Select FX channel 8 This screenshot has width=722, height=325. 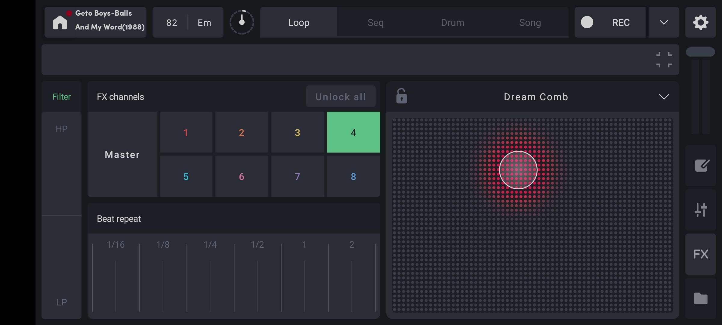tap(353, 176)
